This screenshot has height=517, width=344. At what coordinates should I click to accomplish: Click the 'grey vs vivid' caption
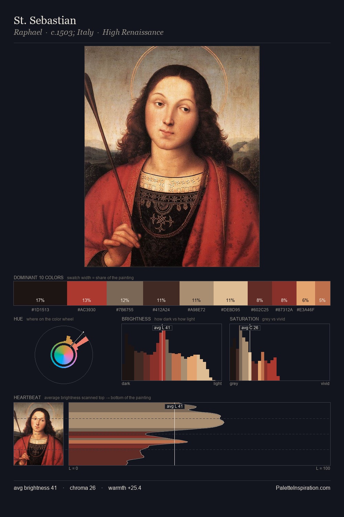[x=273, y=319]
